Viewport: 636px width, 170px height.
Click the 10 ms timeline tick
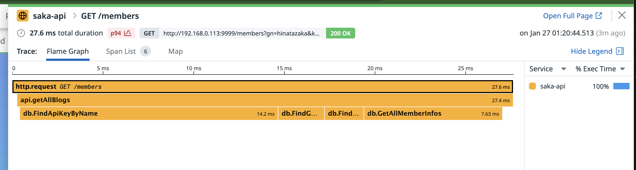[194, 68]
